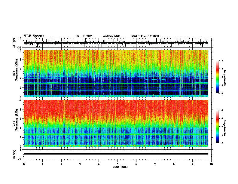The image size is (238, 184).
Task: Click the '2' kHz tick on ch.2 spectrogram
Action: [21, 137]
